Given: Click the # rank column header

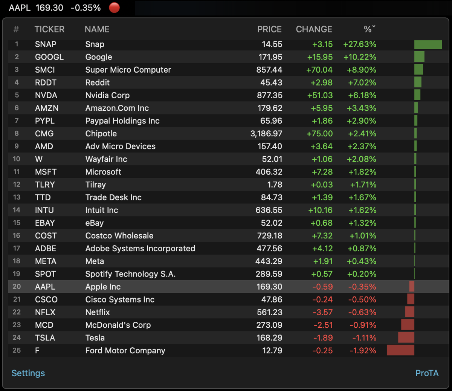Looking at the screenshot, I should point(16,29).
